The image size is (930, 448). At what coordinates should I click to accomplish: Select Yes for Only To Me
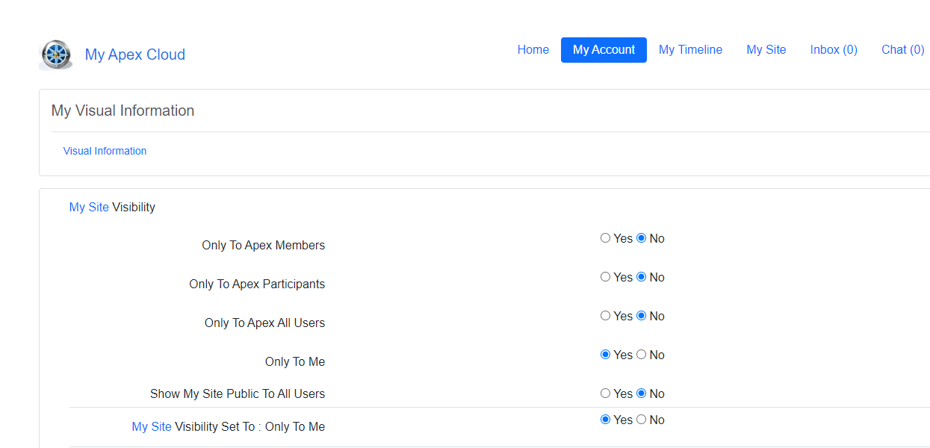pos(605,355)
